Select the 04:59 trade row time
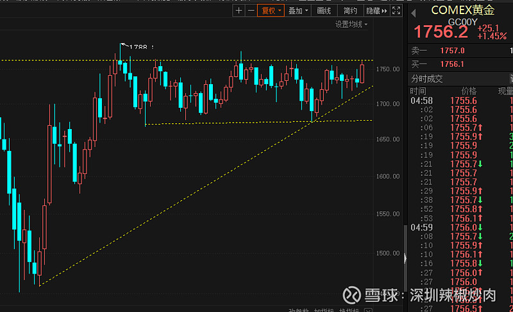Image resolution: width=513 pixels, height=312 pixels. 422,227
